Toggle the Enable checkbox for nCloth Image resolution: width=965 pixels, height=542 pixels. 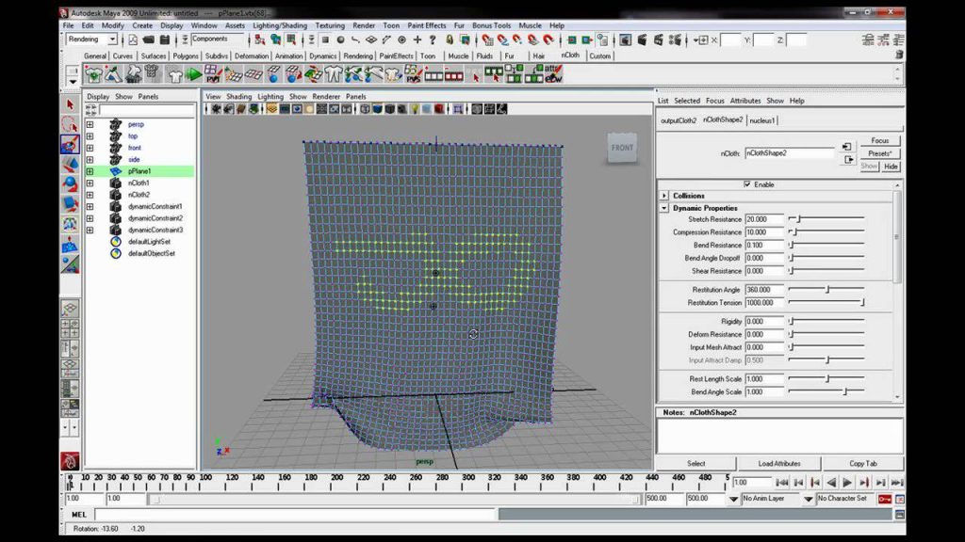point(747,184)
